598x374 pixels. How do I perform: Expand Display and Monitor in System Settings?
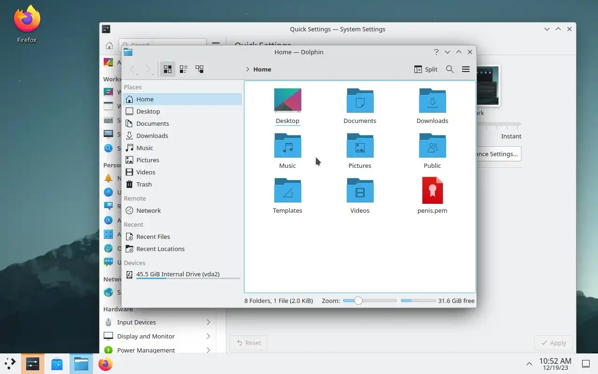coord(157,336)
